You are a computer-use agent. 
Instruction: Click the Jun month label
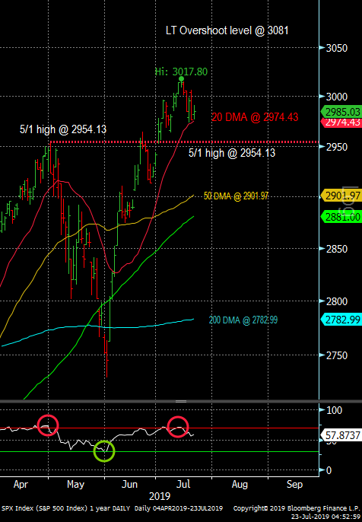tap(129, 485)
